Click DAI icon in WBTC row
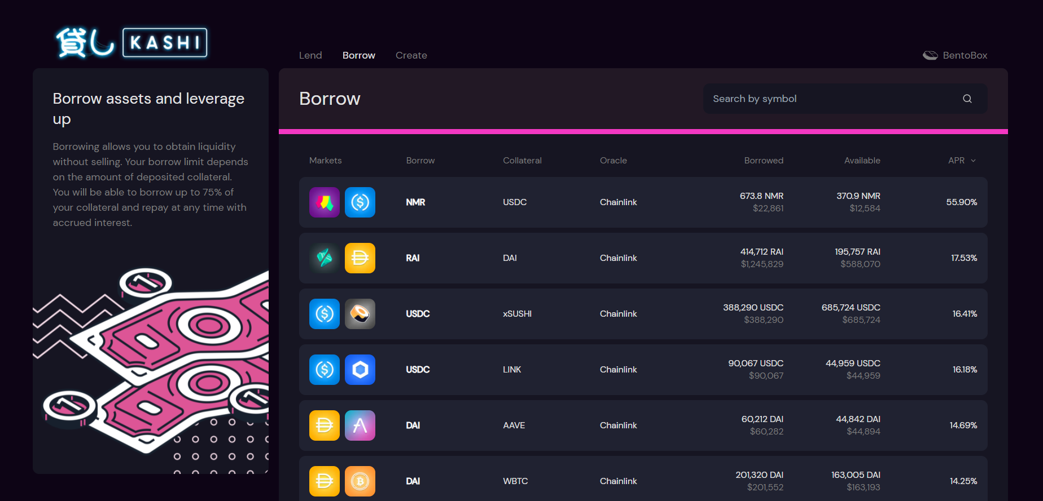Viewport: 1043px width, 501px height. (325, 481)
